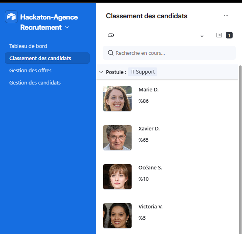
Task: Go to Tableau de bord
Action: click(x=28, y=46)
